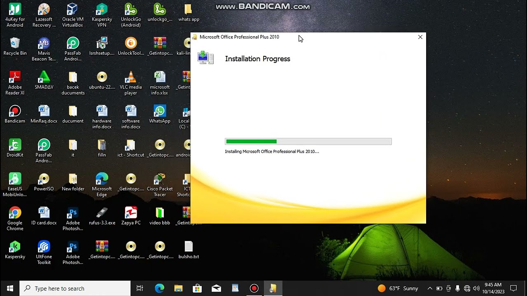Open Task View from the taskbar
This screenshot has width=527, height=296.
pyautogui.click(x=140, y=288)
